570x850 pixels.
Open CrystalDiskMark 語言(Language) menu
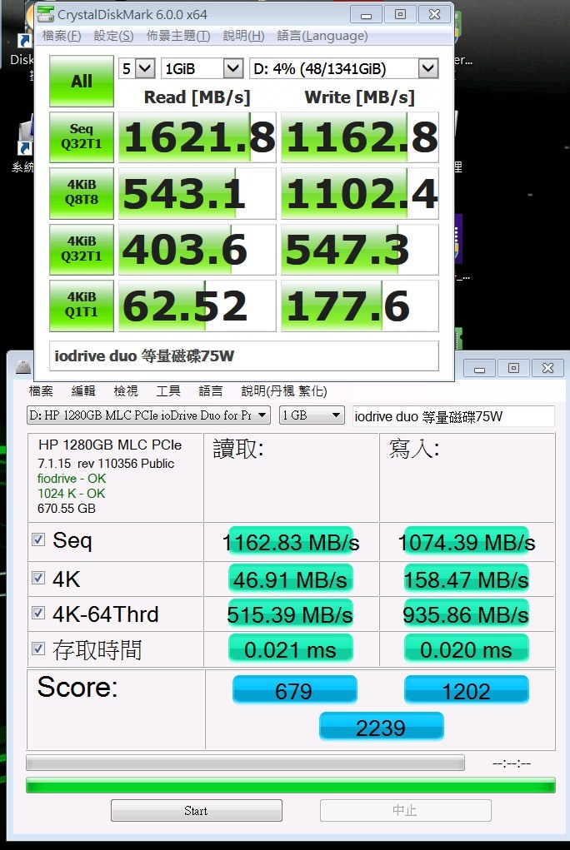(322, 37)
